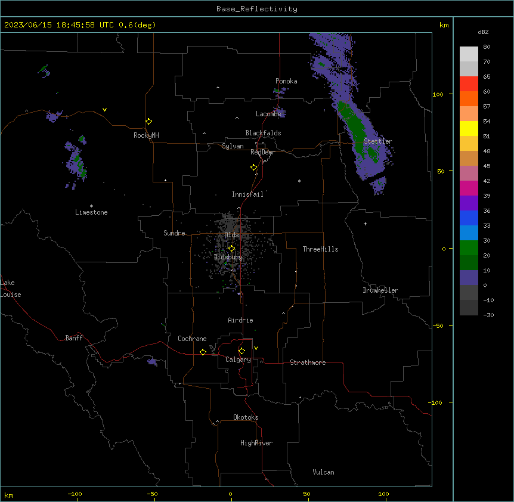Screen dimensions: 514x502
Task: Click the Sylvan label
Action: coord(233,146)
